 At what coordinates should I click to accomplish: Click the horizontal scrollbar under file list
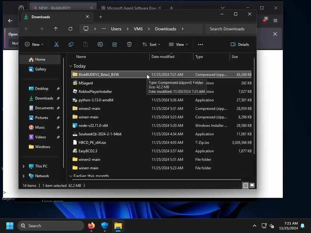pyautogui.click(x=157, y=180)
